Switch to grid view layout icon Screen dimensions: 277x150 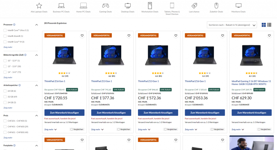click(264, 25)
